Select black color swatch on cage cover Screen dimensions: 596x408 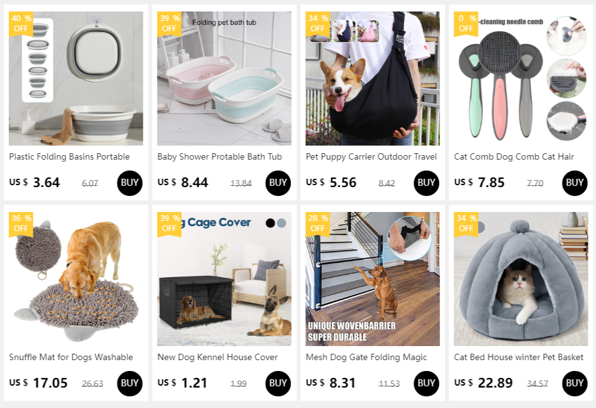[271, 223]
